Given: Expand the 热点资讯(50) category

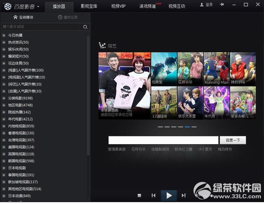Looking at the screenshot, I should point(4,42).
